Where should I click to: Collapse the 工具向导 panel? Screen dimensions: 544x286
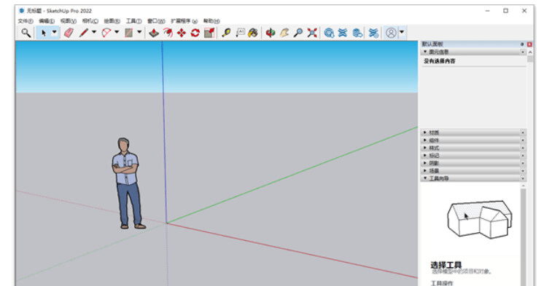[x=425, y=178]
